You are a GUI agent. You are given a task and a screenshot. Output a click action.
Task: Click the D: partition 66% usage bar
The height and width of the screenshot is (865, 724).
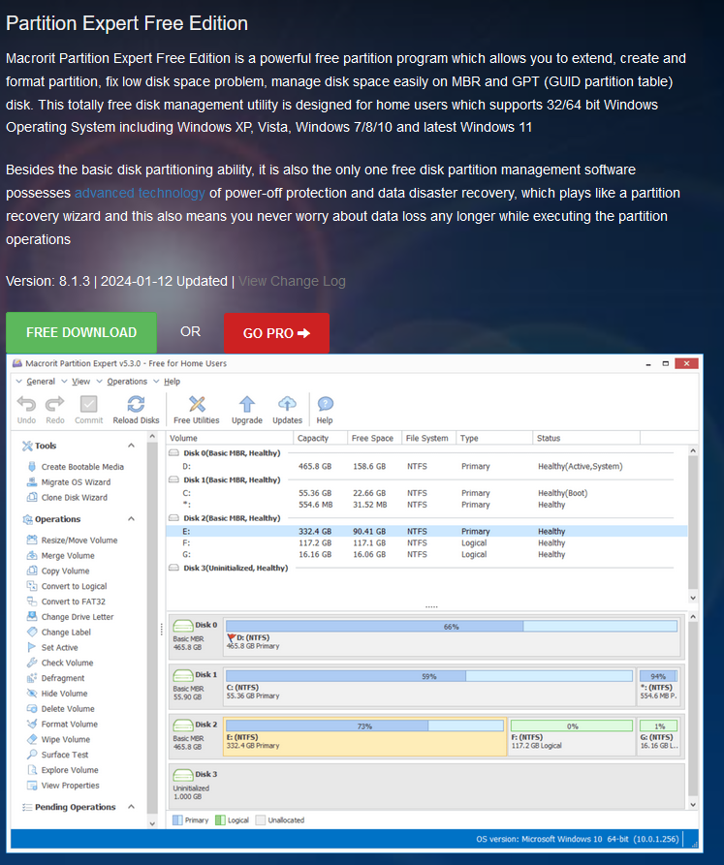[x=452, y=627]
